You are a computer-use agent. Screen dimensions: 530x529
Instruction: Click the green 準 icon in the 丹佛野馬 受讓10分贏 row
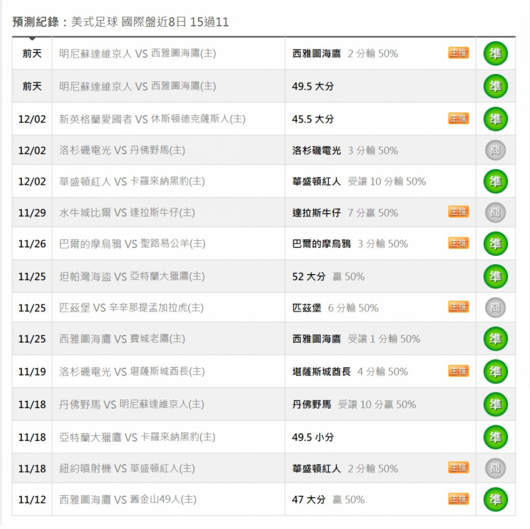tap(495, 404)
